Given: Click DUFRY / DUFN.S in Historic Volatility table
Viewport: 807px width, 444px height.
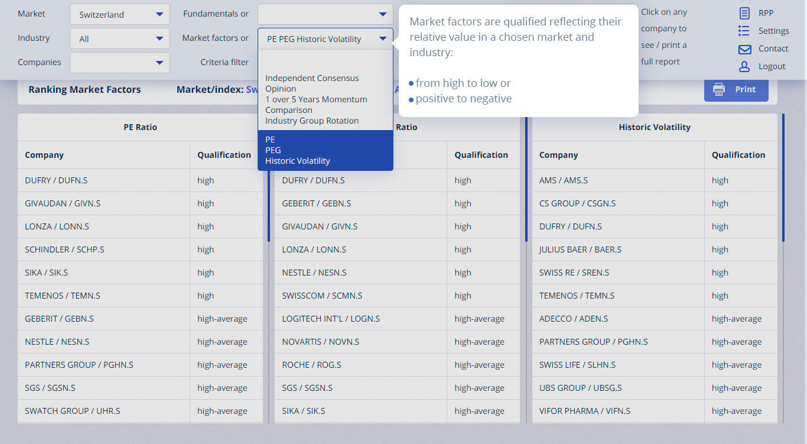Looking at the screenshot, I should 655,226.
